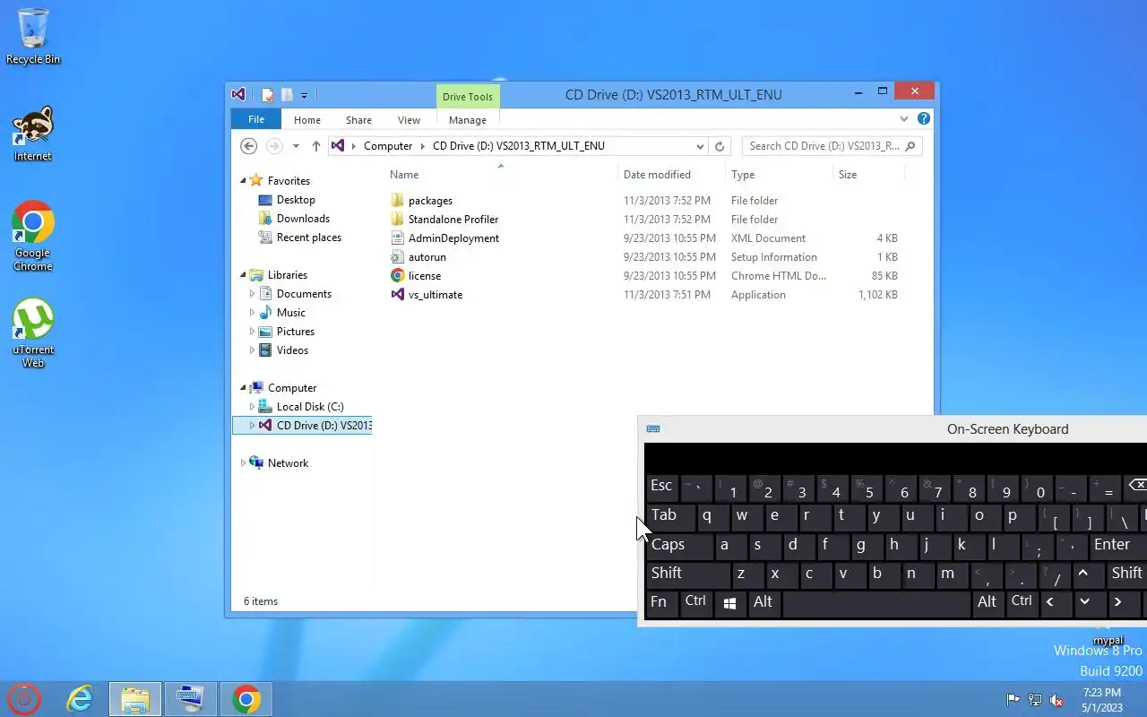
Task: Toggle the Alt key left of spacebar
Action: 763,602
